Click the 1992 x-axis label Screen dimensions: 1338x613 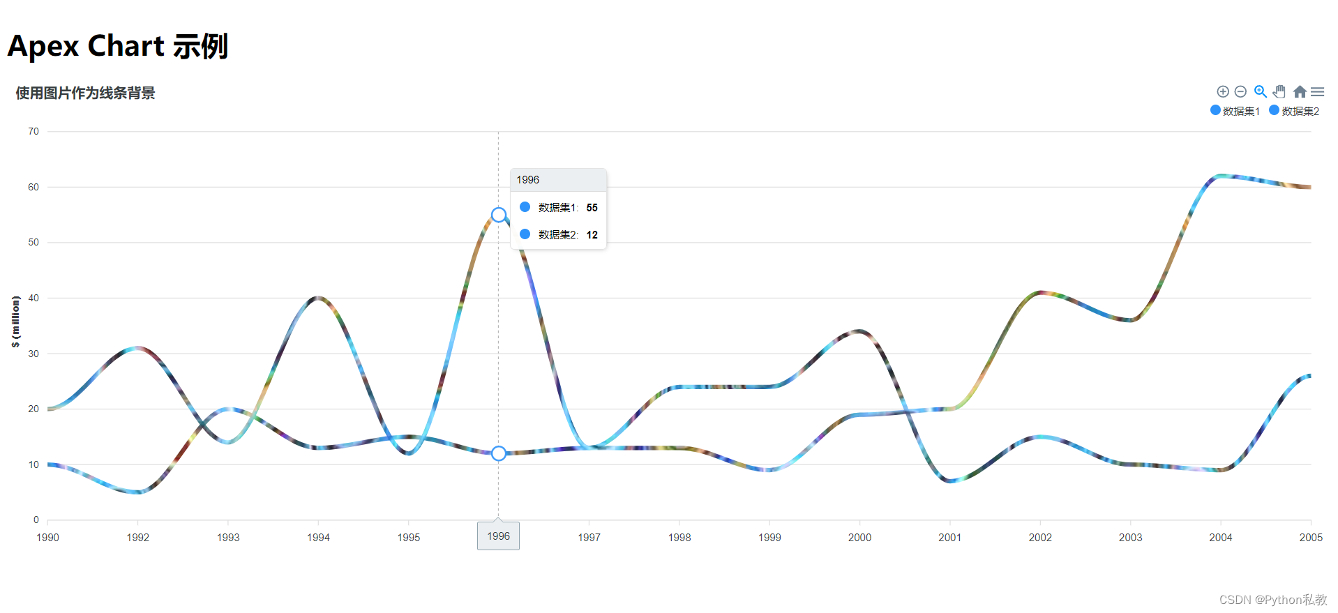click(x=137, y=537)
